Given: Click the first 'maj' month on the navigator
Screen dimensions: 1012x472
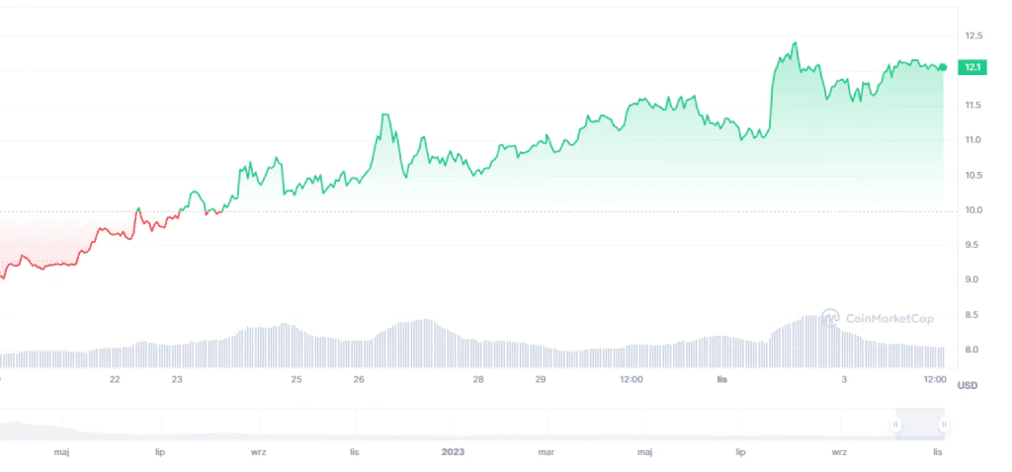Looking at the screenshot, I should click(61, 452).
